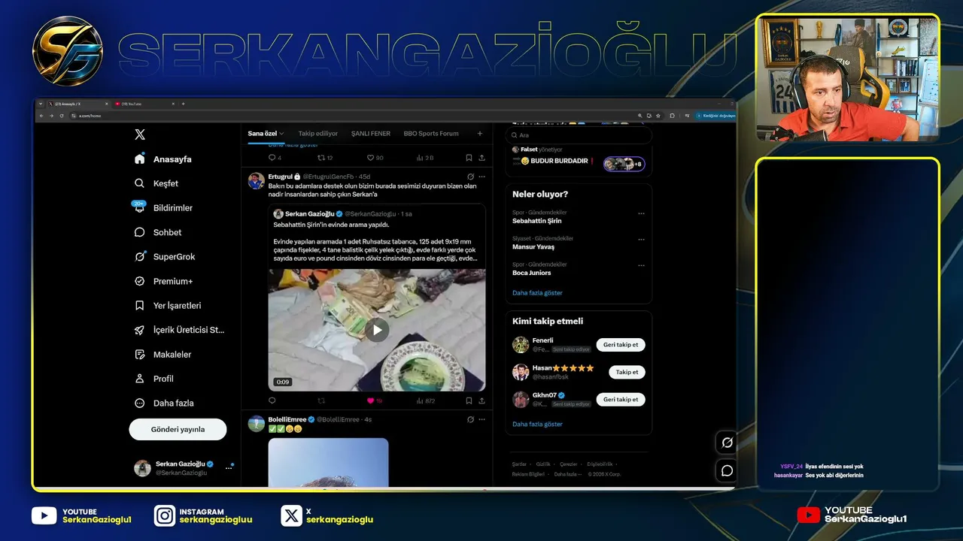Reload the page in the browser

coord(61,116)
